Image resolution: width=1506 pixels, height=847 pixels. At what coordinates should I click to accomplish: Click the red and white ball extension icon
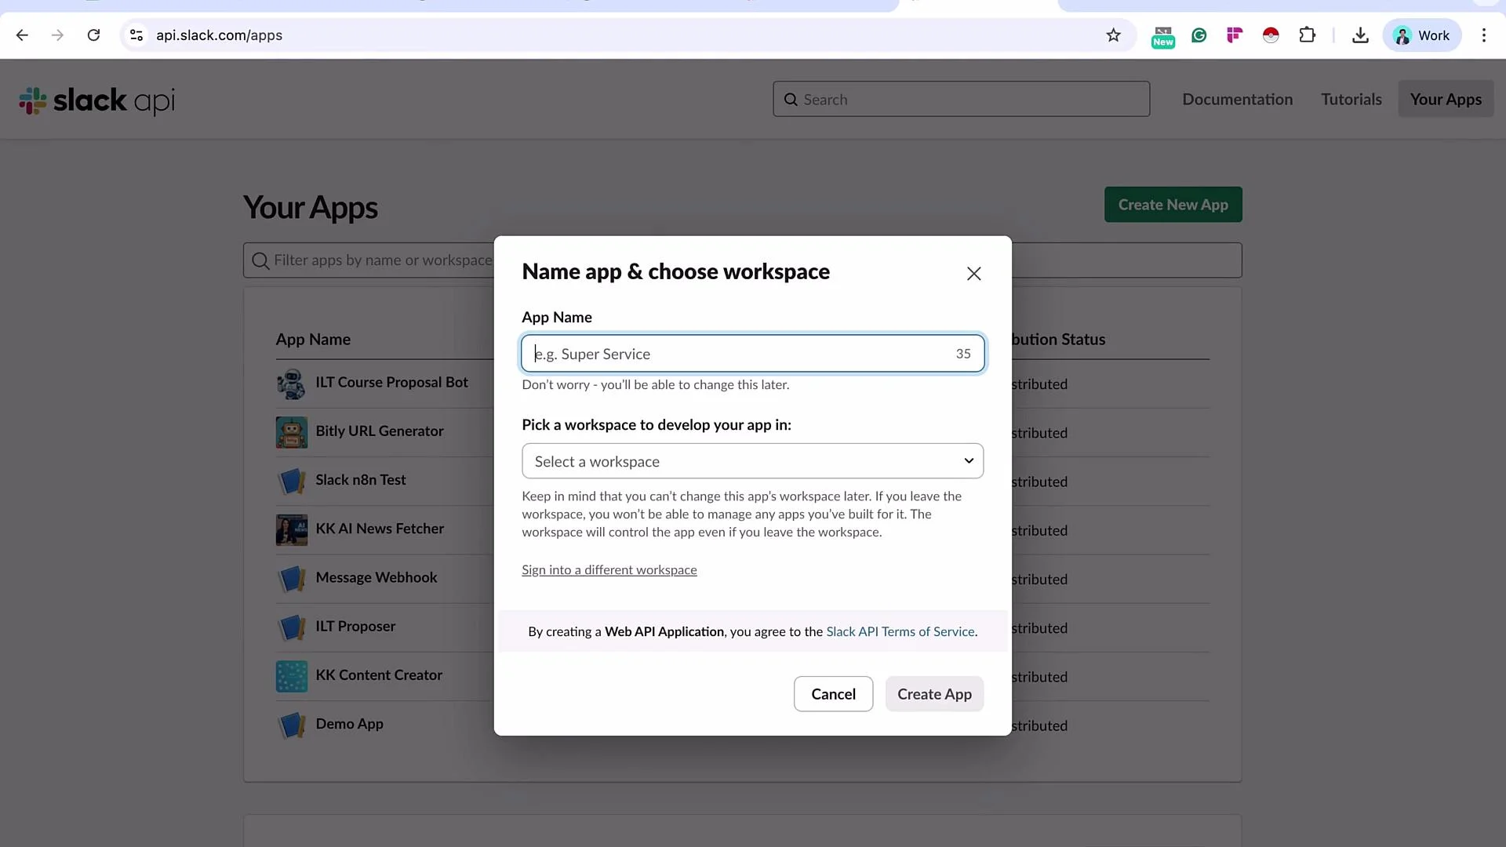point(1271,35)
